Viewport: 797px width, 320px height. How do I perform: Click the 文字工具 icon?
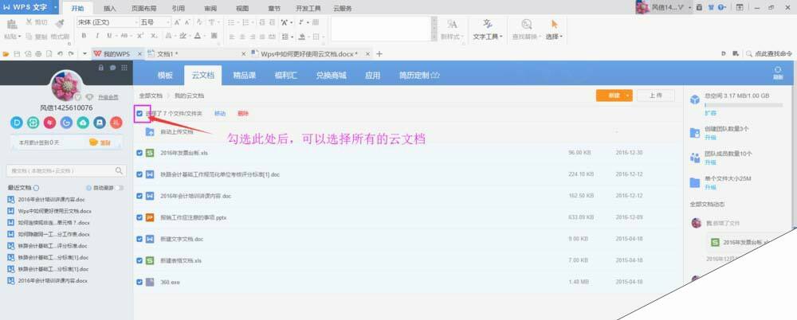(x=488, y=24)
